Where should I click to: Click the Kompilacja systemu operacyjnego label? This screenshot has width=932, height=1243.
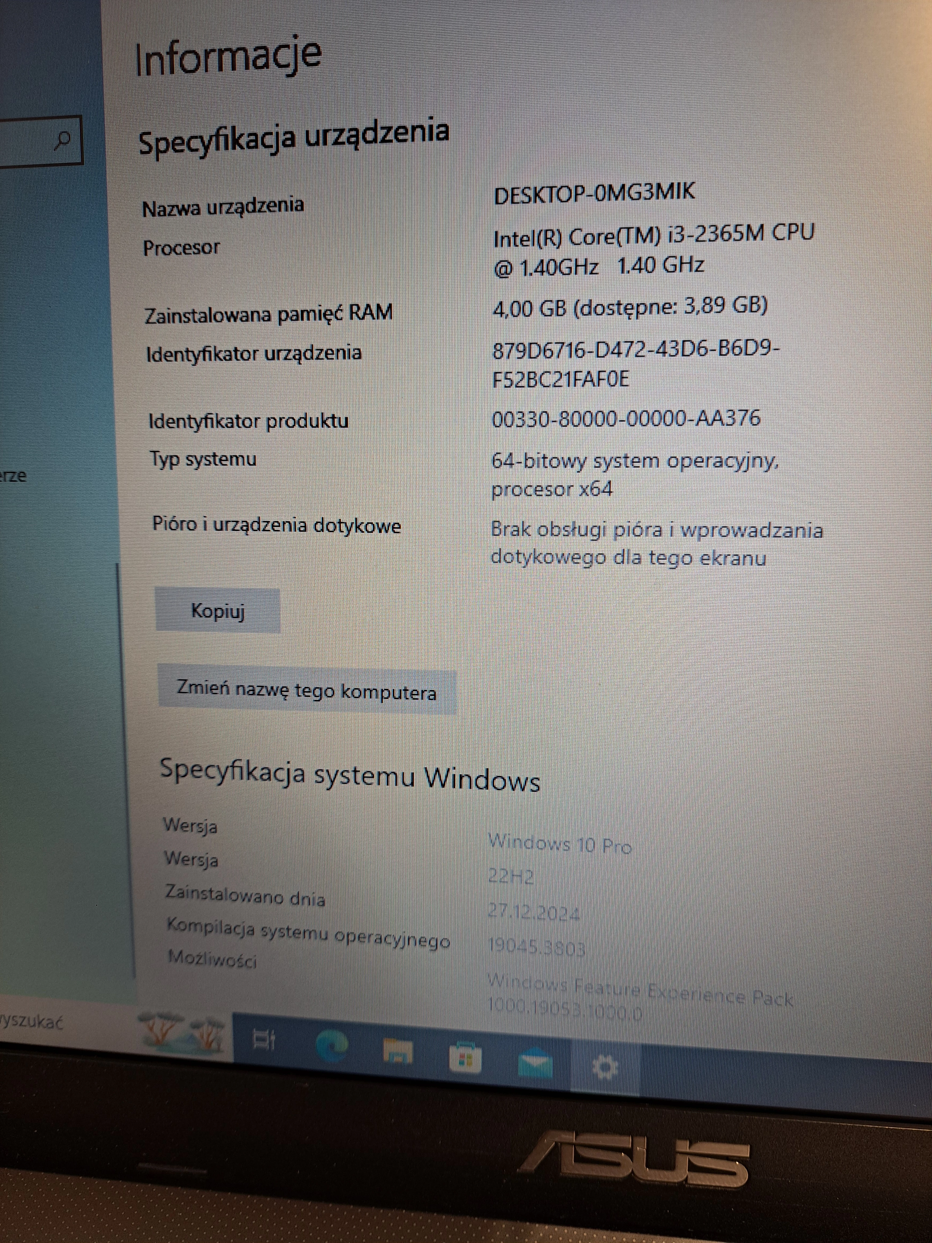click(x=309, y=933)
